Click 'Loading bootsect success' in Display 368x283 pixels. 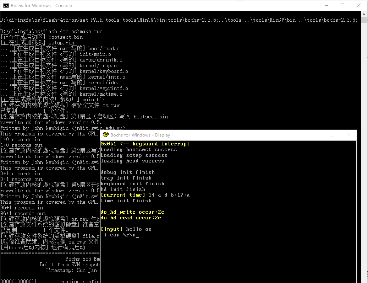(139, 149)
